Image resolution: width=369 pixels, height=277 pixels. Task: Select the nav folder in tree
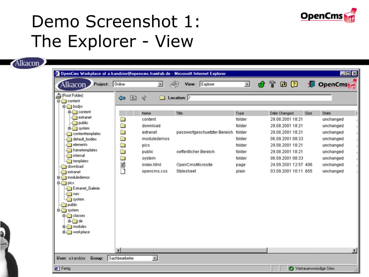[x=76, y=194]
